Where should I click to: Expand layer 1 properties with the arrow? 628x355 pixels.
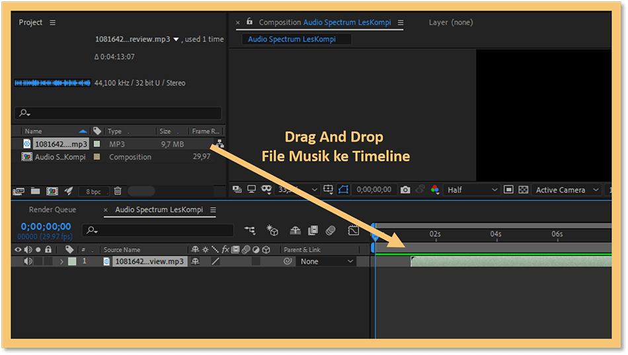61,261
